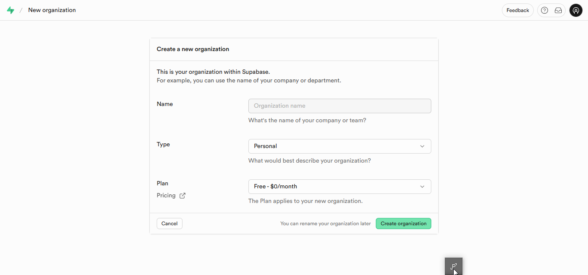Click the external link icon beside Pricing
Image resolution: width=588 pixels, height=275 pixels.
point(183,196)
